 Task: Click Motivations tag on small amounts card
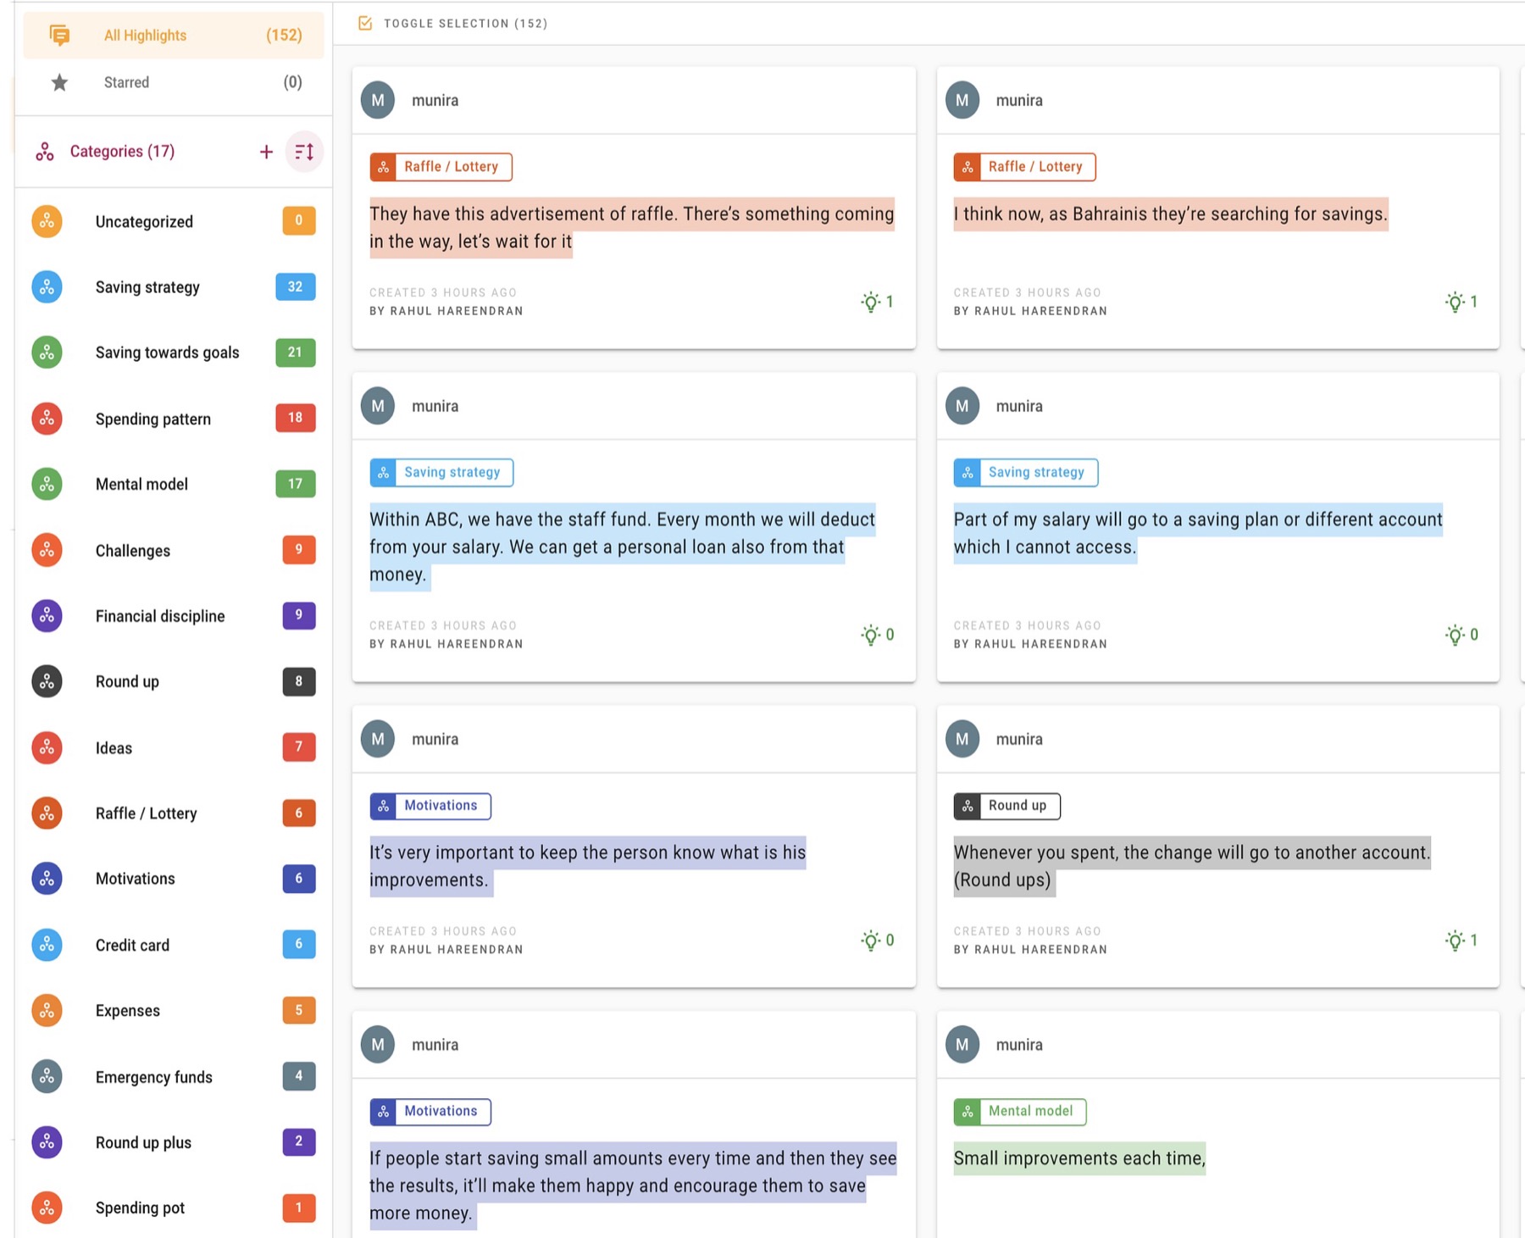pyautogui.click(x=430, y=1112)
